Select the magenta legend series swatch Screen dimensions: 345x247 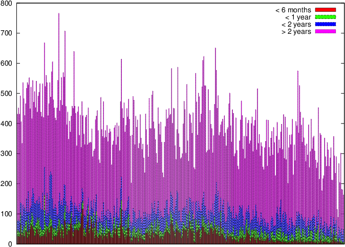tap(325, 31)
